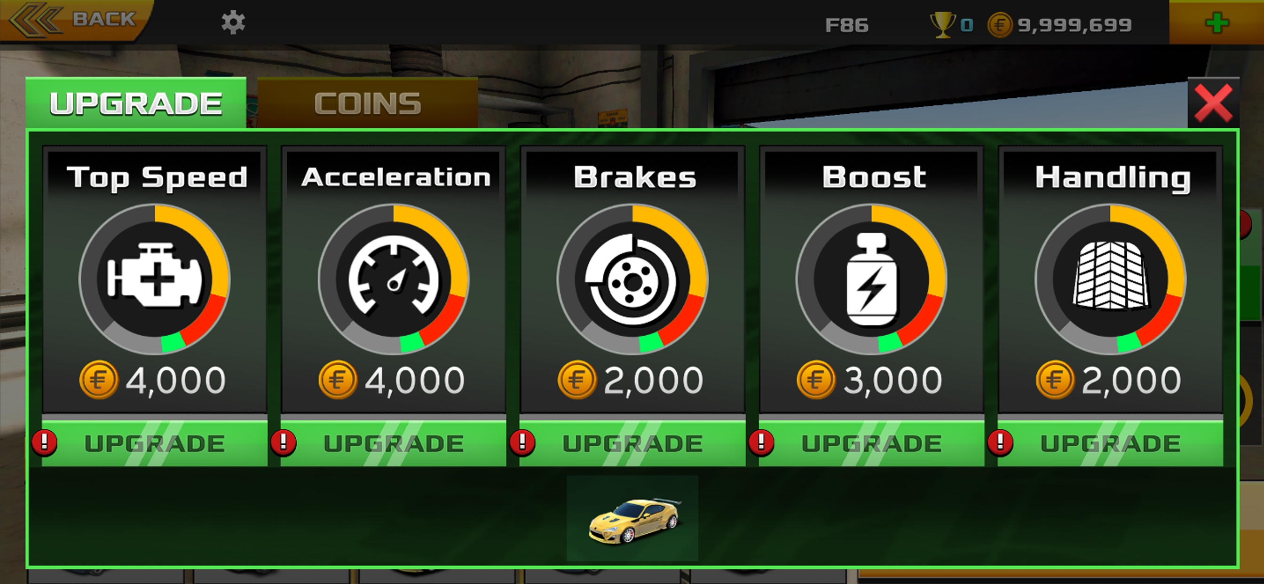Upgrade Acceleration for 4,000 coins

coord(394,443)
